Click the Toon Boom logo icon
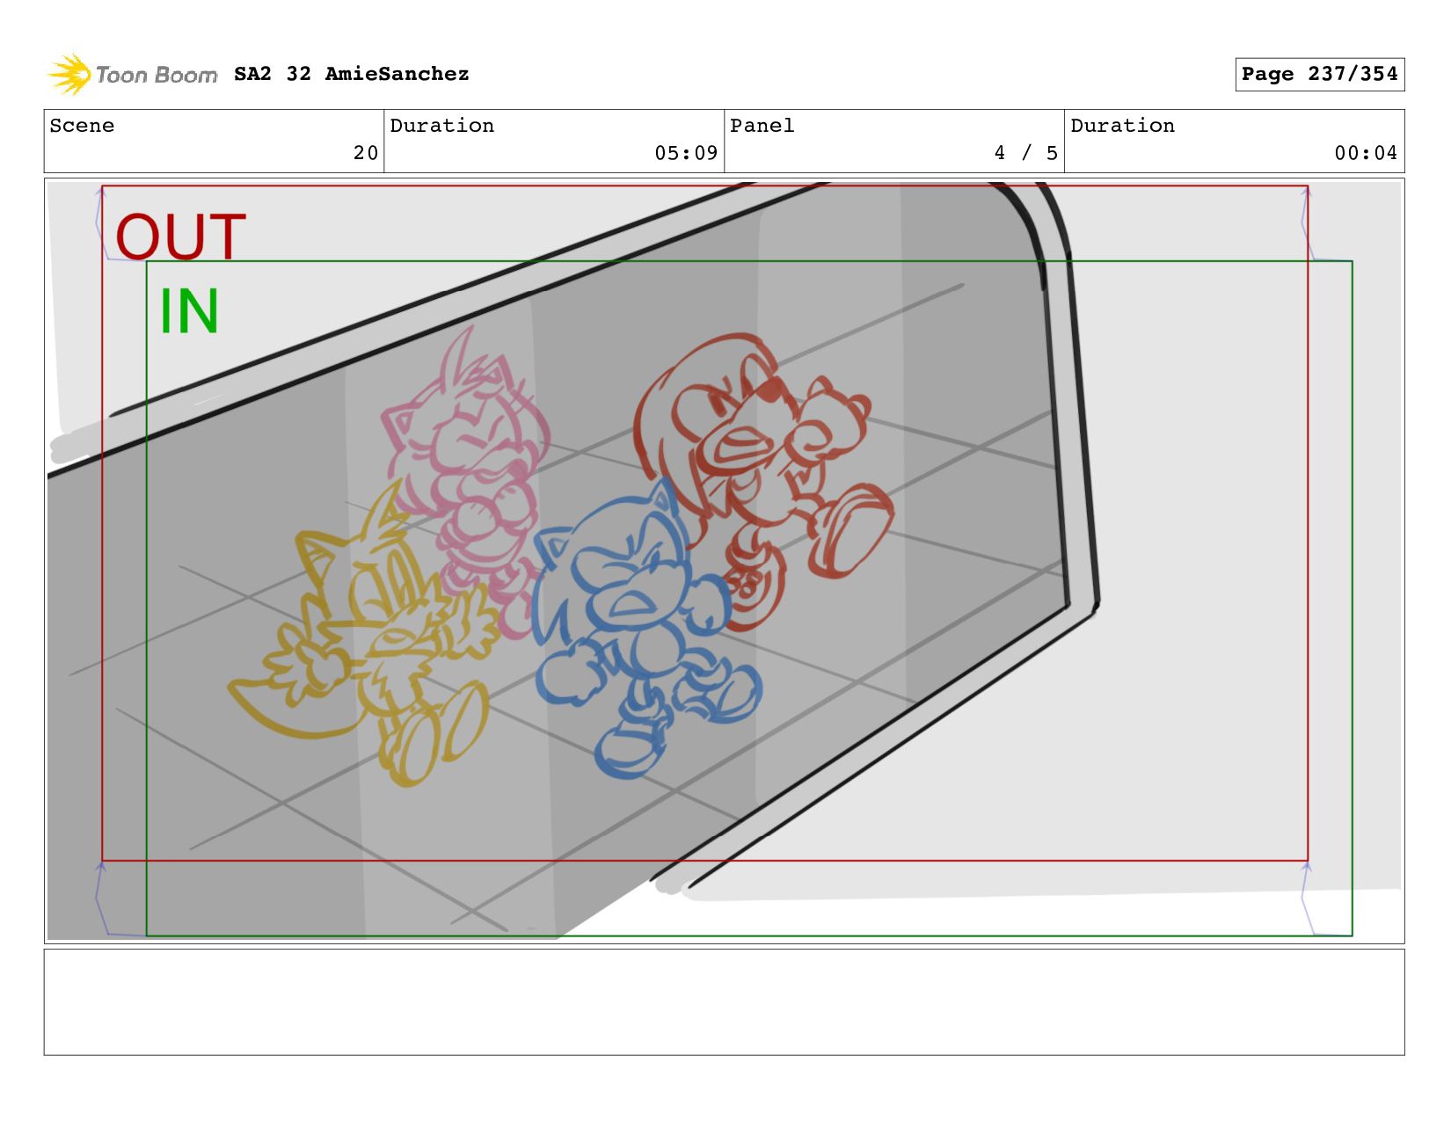 (x=69, y=75)
